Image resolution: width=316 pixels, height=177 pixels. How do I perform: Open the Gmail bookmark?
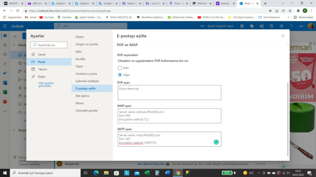coord(30,17)
